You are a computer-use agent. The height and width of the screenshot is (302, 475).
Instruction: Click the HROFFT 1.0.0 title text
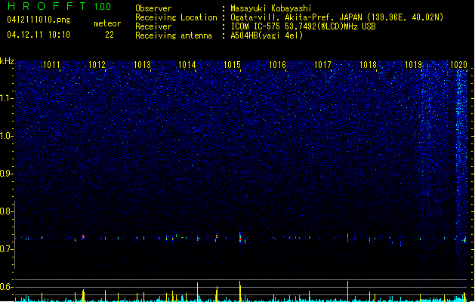[x=59, y=6]
